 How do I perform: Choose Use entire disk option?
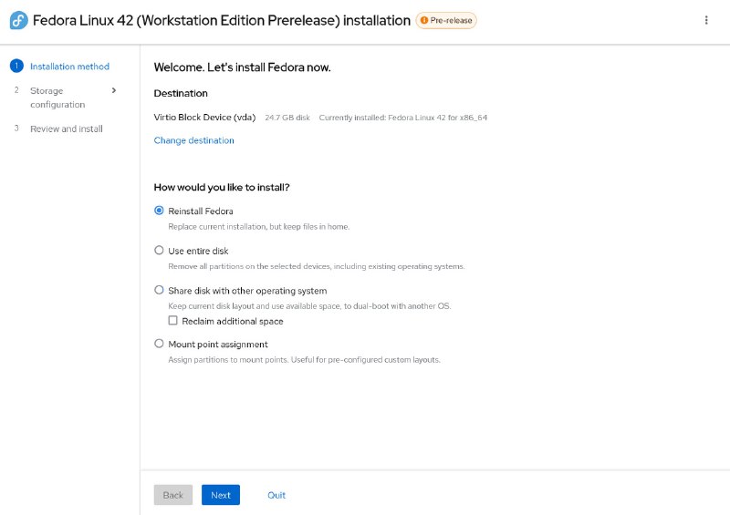[159, 251]
